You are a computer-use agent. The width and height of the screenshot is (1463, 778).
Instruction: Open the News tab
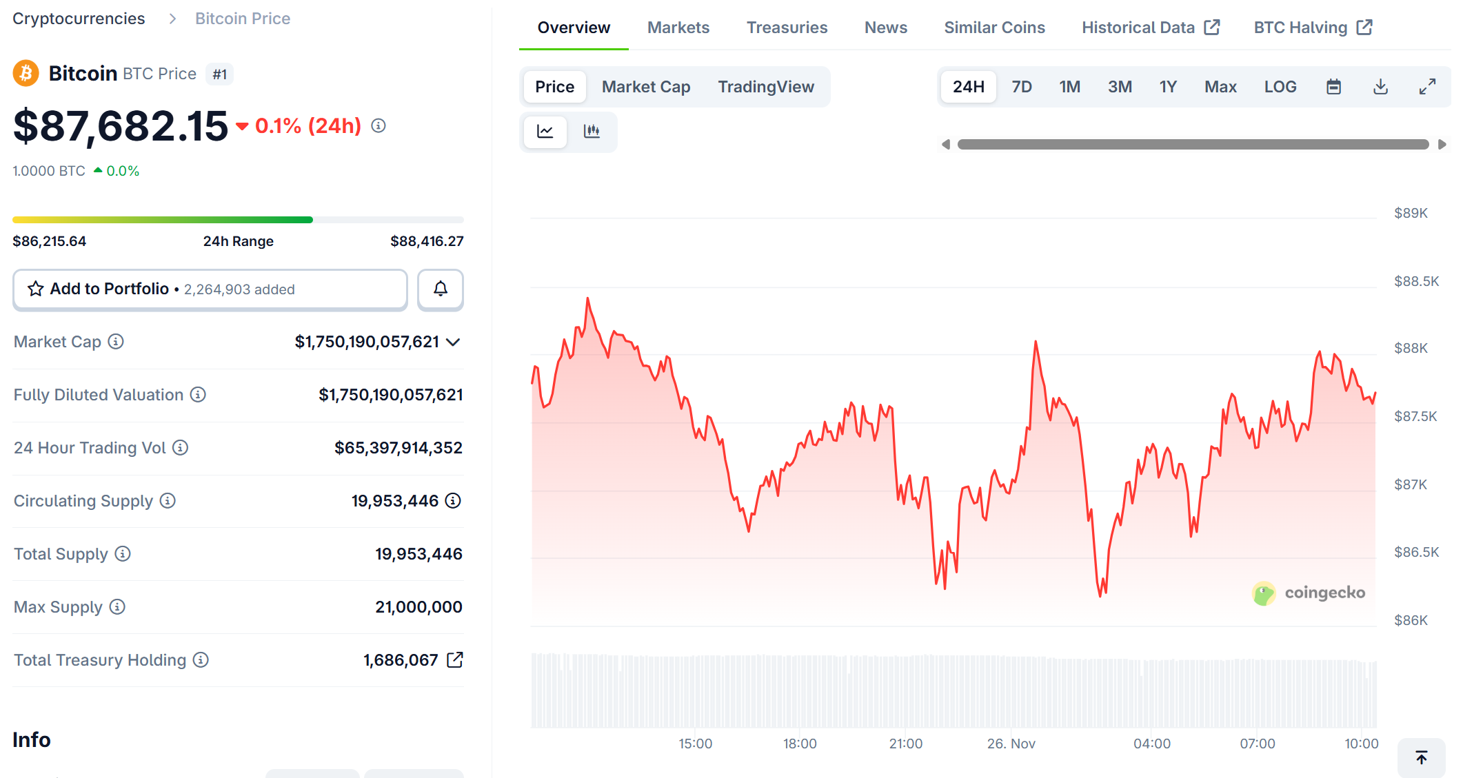pos(885,27)
